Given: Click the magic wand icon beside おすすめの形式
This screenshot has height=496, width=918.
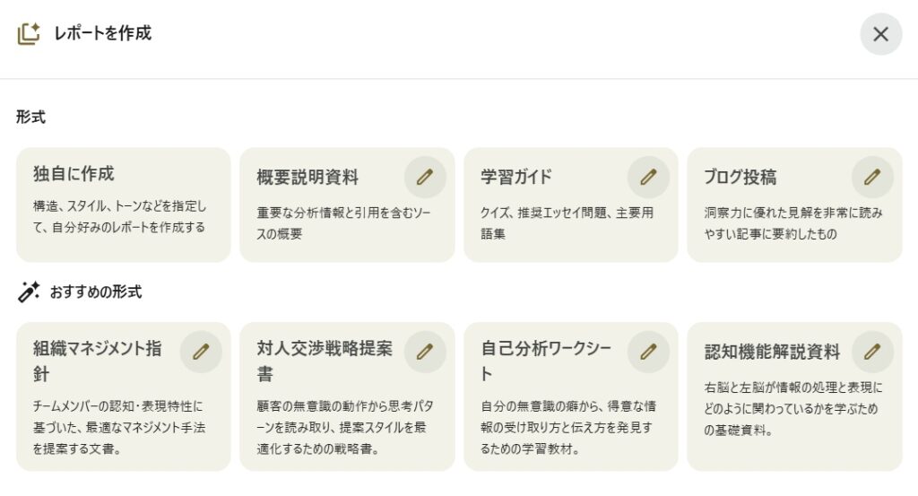Looking at the screenshot, I should tap(29, 292).
